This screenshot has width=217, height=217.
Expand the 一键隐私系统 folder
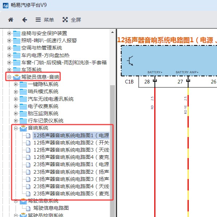[16, 84]
